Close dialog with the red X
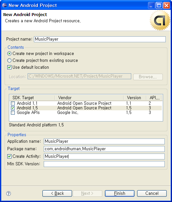Viewport: 172px width, 202px height. 166,6
